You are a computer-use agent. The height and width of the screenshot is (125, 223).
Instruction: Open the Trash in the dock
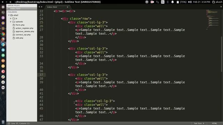click(3, 122)
